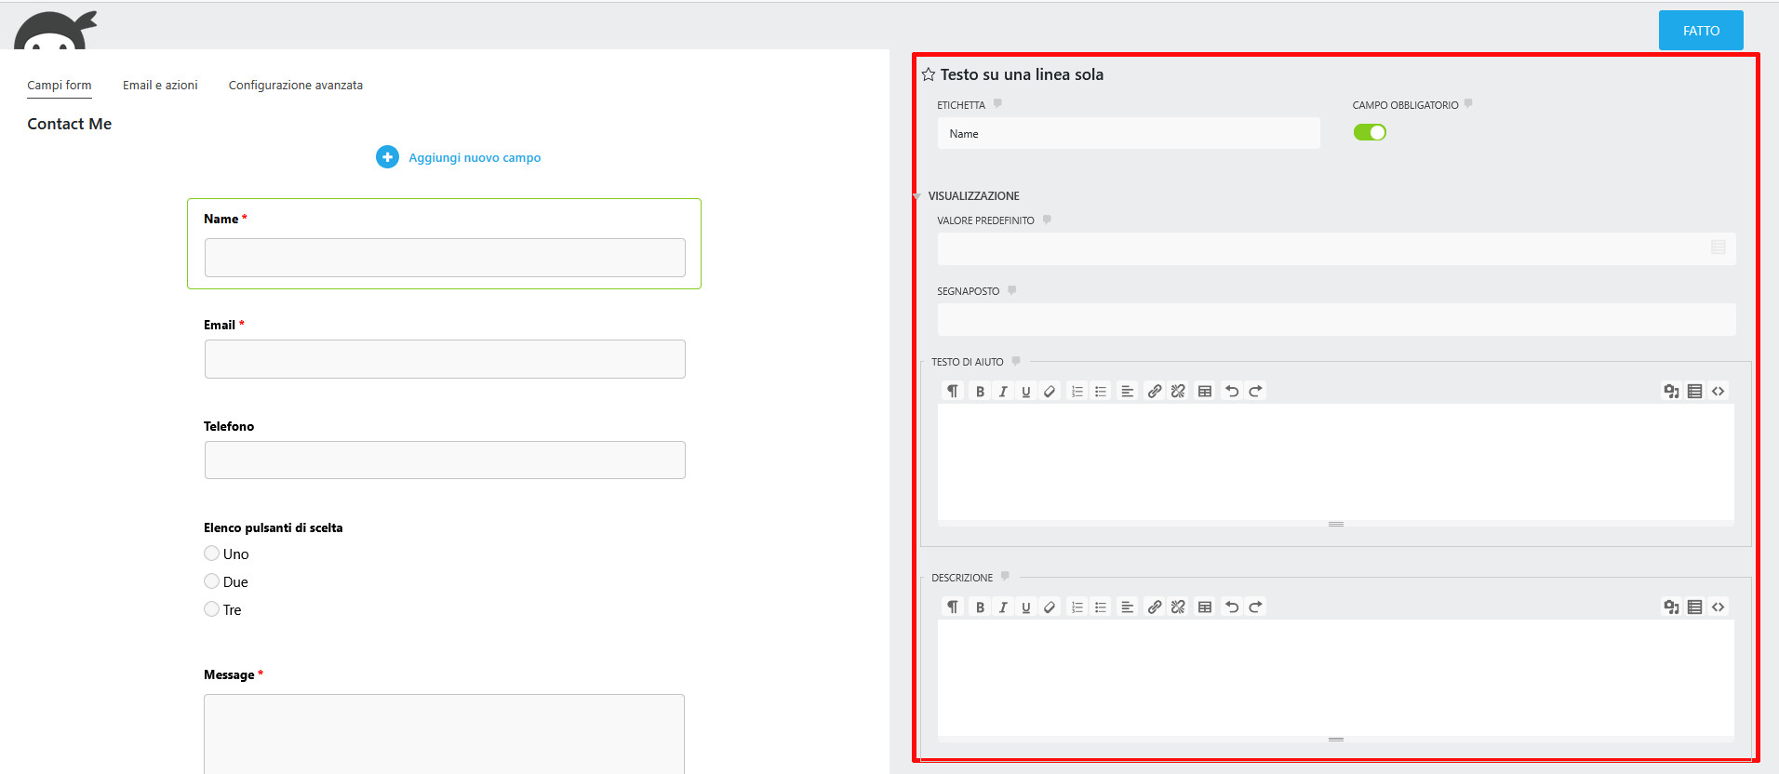Click redo in Testo di aiuto toolbar
This screenshot has height=774, width=1779.
click(1255, 392)
